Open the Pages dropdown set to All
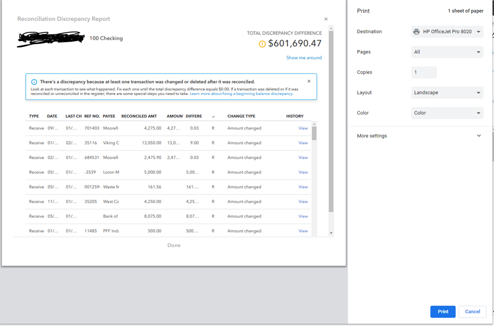The image size is (494, 328). pyautogui.click(x=447, y=52)
